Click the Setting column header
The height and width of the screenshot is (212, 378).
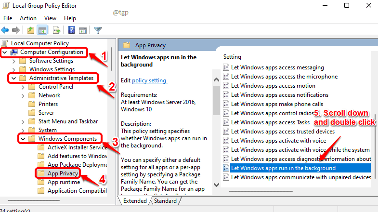coord(233,56)
